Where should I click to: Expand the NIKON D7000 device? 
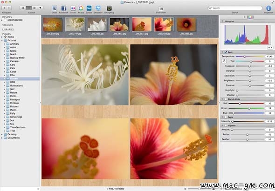(x=2, y=20)
